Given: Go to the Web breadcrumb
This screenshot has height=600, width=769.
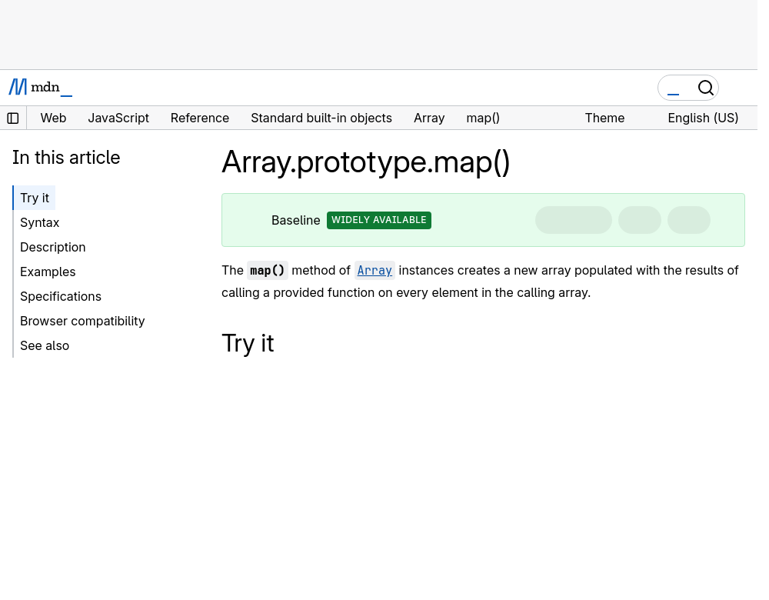Looking at the screenshot, I should click(x=53, y=118).
